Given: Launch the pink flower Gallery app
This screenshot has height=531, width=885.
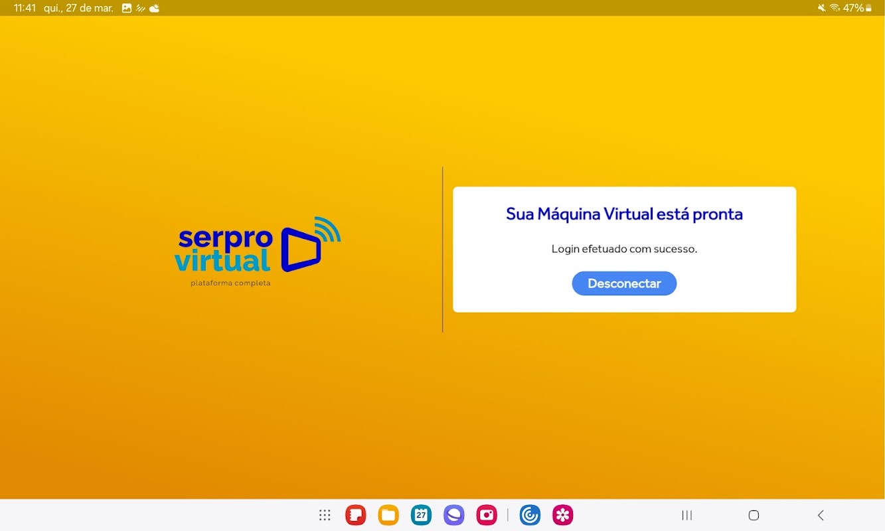Looking at the screenshot, I should (x=563, y=515).
